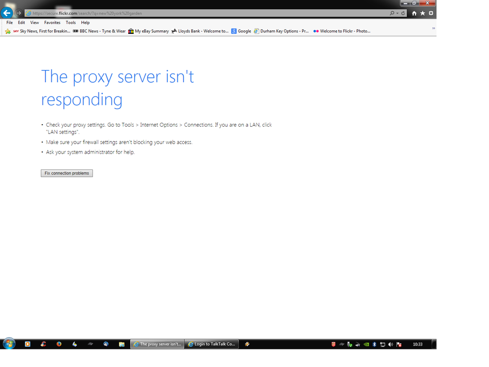Open Favorites star icon in top right

[422, 13]
